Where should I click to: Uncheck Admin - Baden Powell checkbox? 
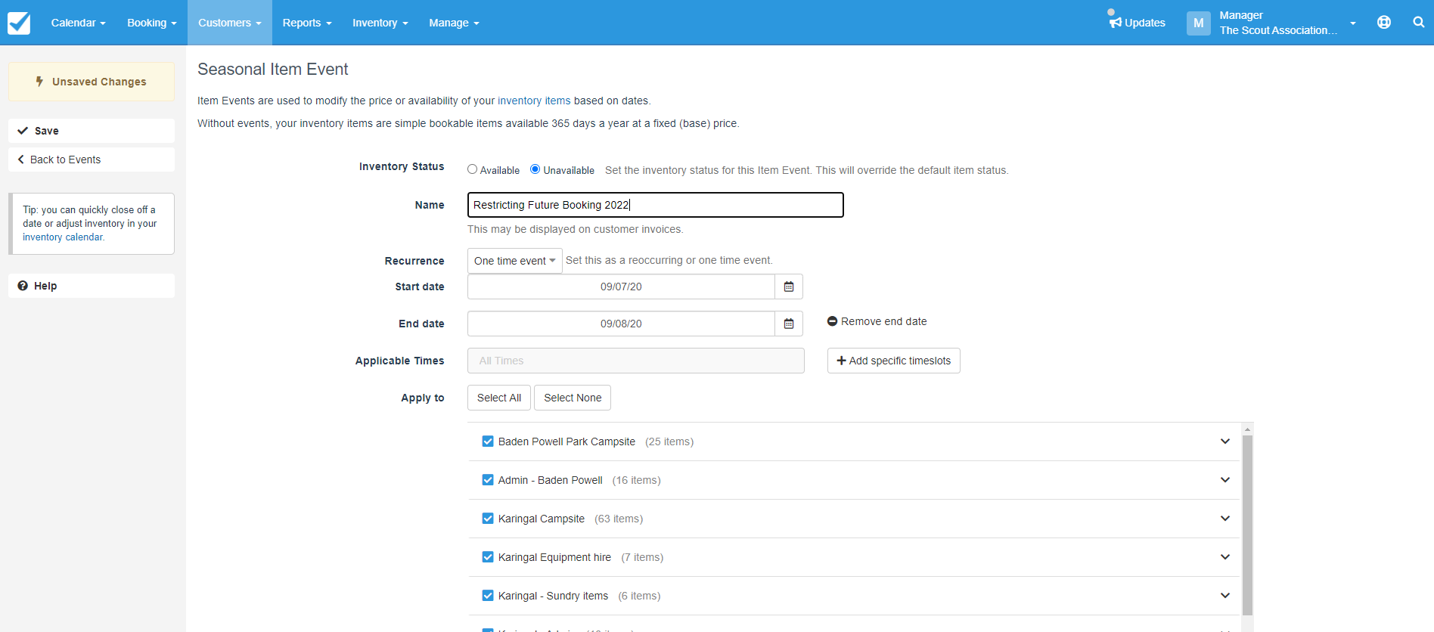click(x=488, y=480)
